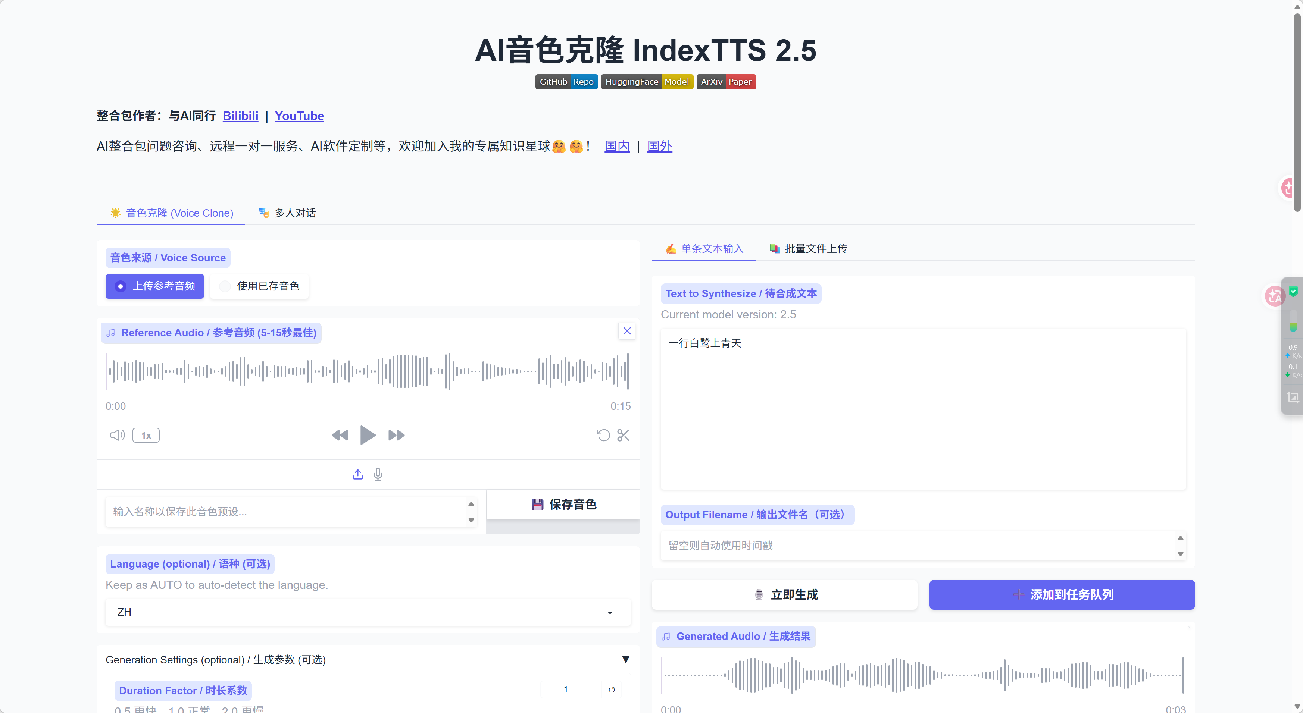Rewind the reference audio
The height and width of the screenshot is (713, 1303).
tap(340, 436)
